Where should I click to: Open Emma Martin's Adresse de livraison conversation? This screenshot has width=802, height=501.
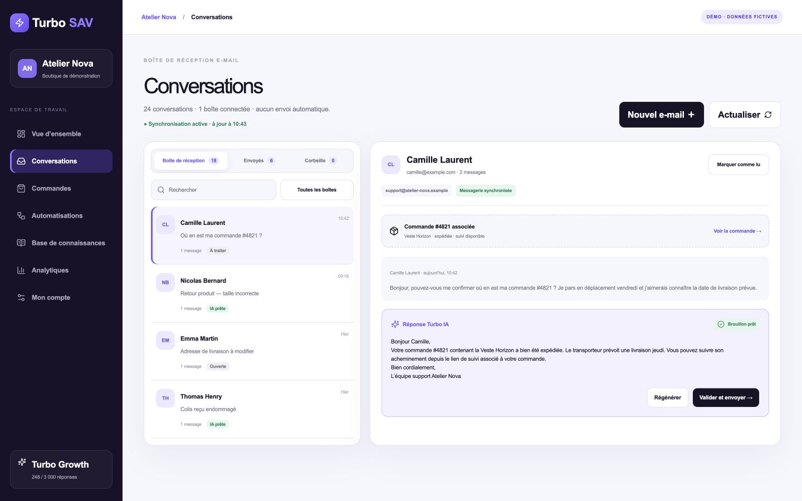point(252,351)
